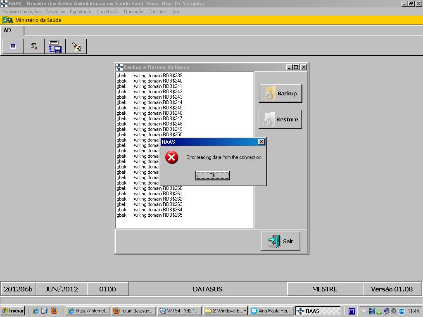Click the Backup button

click(280, 93)
